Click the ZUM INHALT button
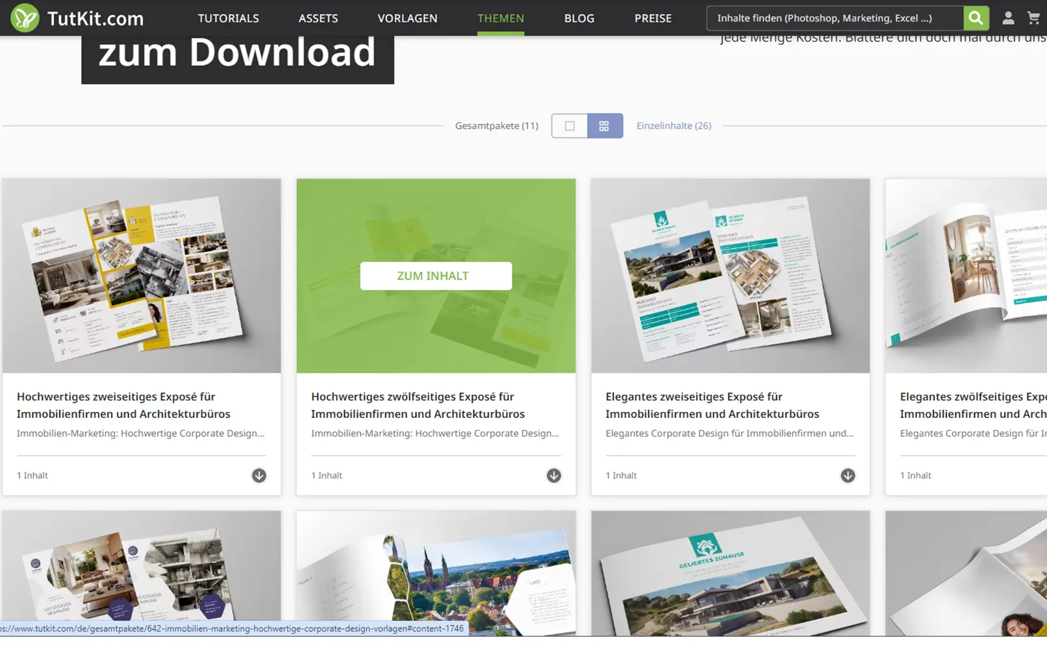1047x649 pixels. point(436,276)
